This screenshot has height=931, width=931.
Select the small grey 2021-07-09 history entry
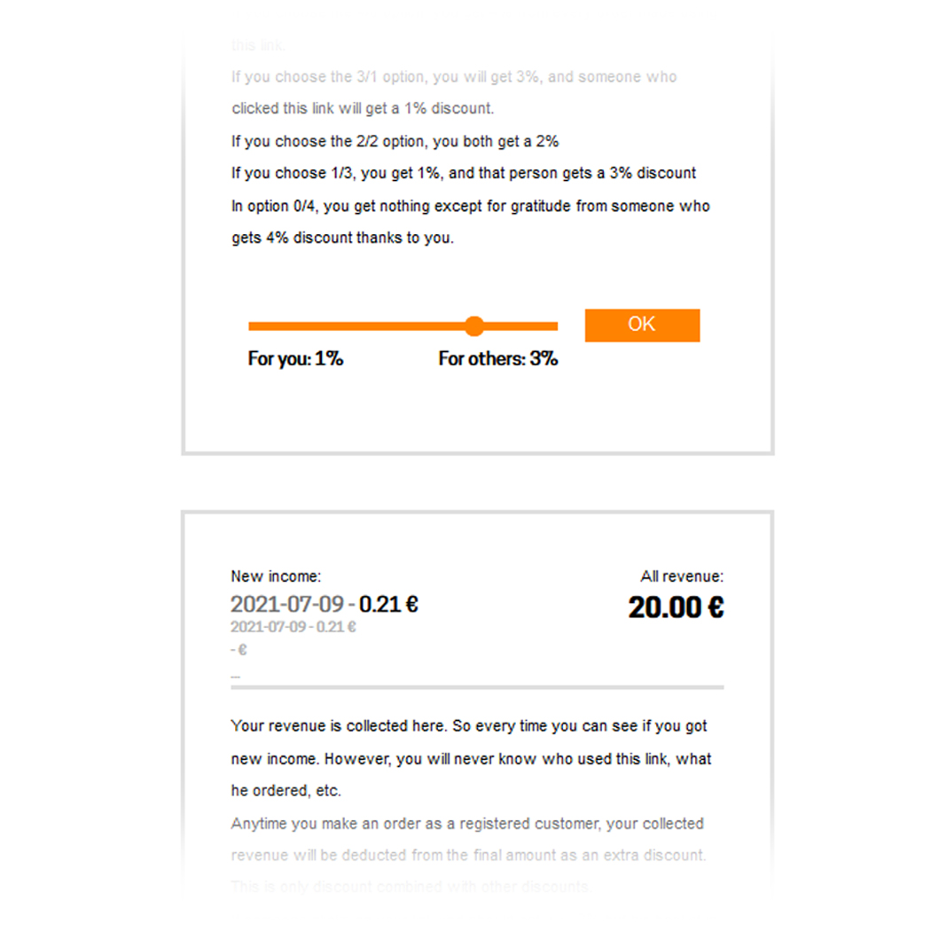coord(293,627)
